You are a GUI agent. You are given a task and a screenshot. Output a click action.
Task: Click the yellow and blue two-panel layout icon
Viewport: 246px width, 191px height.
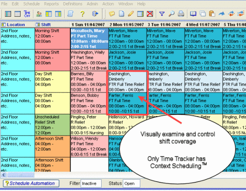point(49,14)
